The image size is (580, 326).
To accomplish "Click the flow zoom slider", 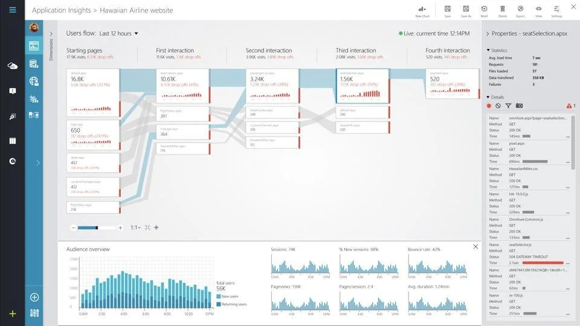I will 97,228.
